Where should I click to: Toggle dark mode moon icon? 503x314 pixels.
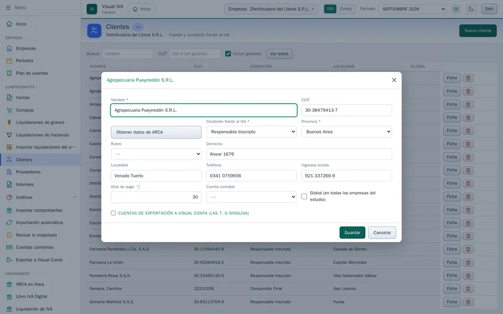click(471, 9)
